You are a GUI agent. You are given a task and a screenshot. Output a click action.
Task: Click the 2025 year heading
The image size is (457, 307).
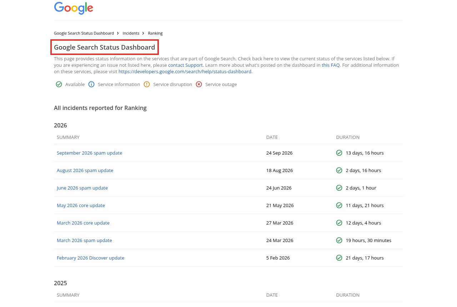coord(60,283)
